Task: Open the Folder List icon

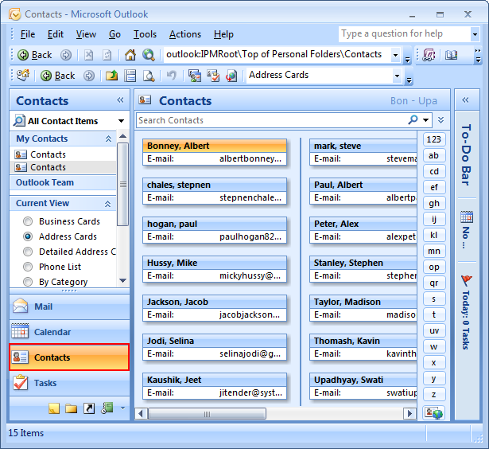Action: click(71, 408)
